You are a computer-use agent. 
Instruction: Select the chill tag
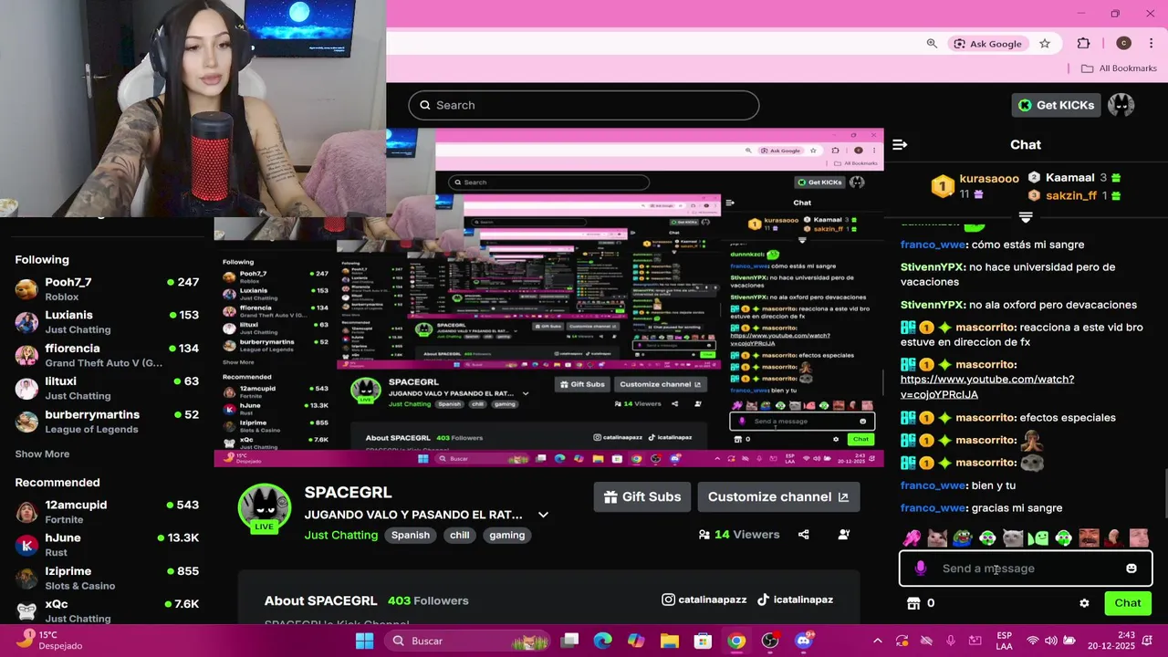point(460,536)
